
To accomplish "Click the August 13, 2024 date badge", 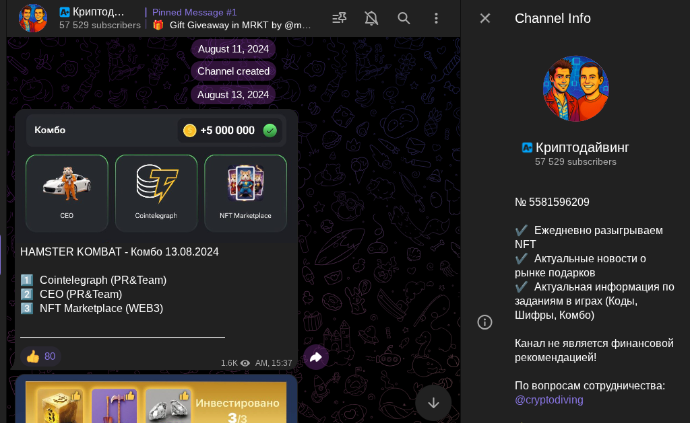I will pyautogui.click(x=232, y=94).
